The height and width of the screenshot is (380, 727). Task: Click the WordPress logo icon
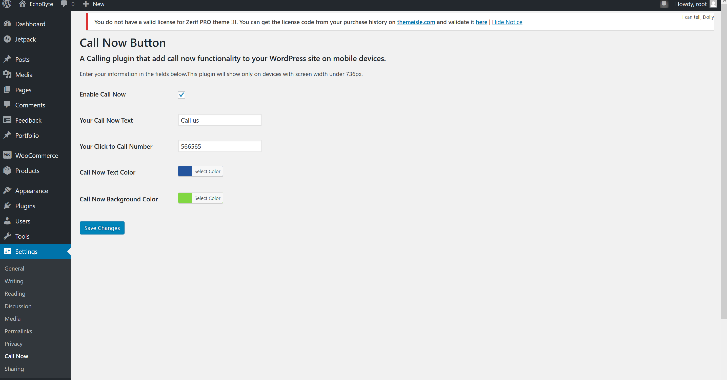click(7, 4)
